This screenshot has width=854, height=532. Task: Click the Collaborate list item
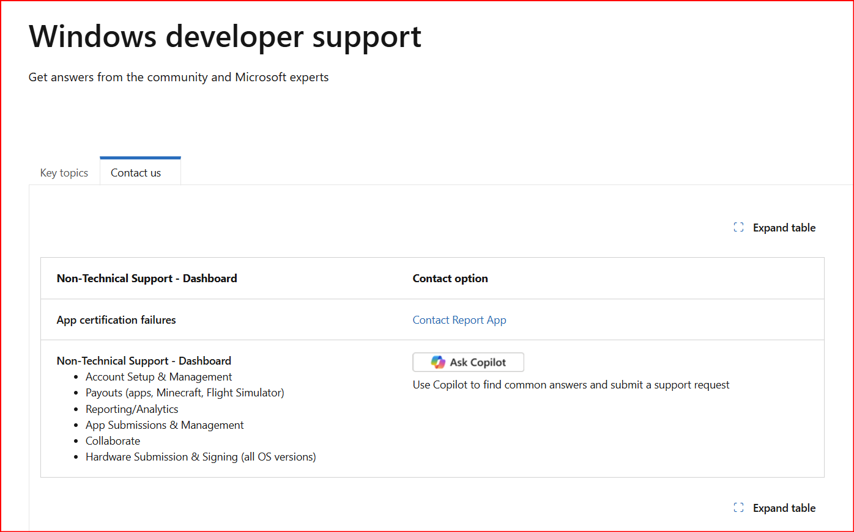point(113,441)
